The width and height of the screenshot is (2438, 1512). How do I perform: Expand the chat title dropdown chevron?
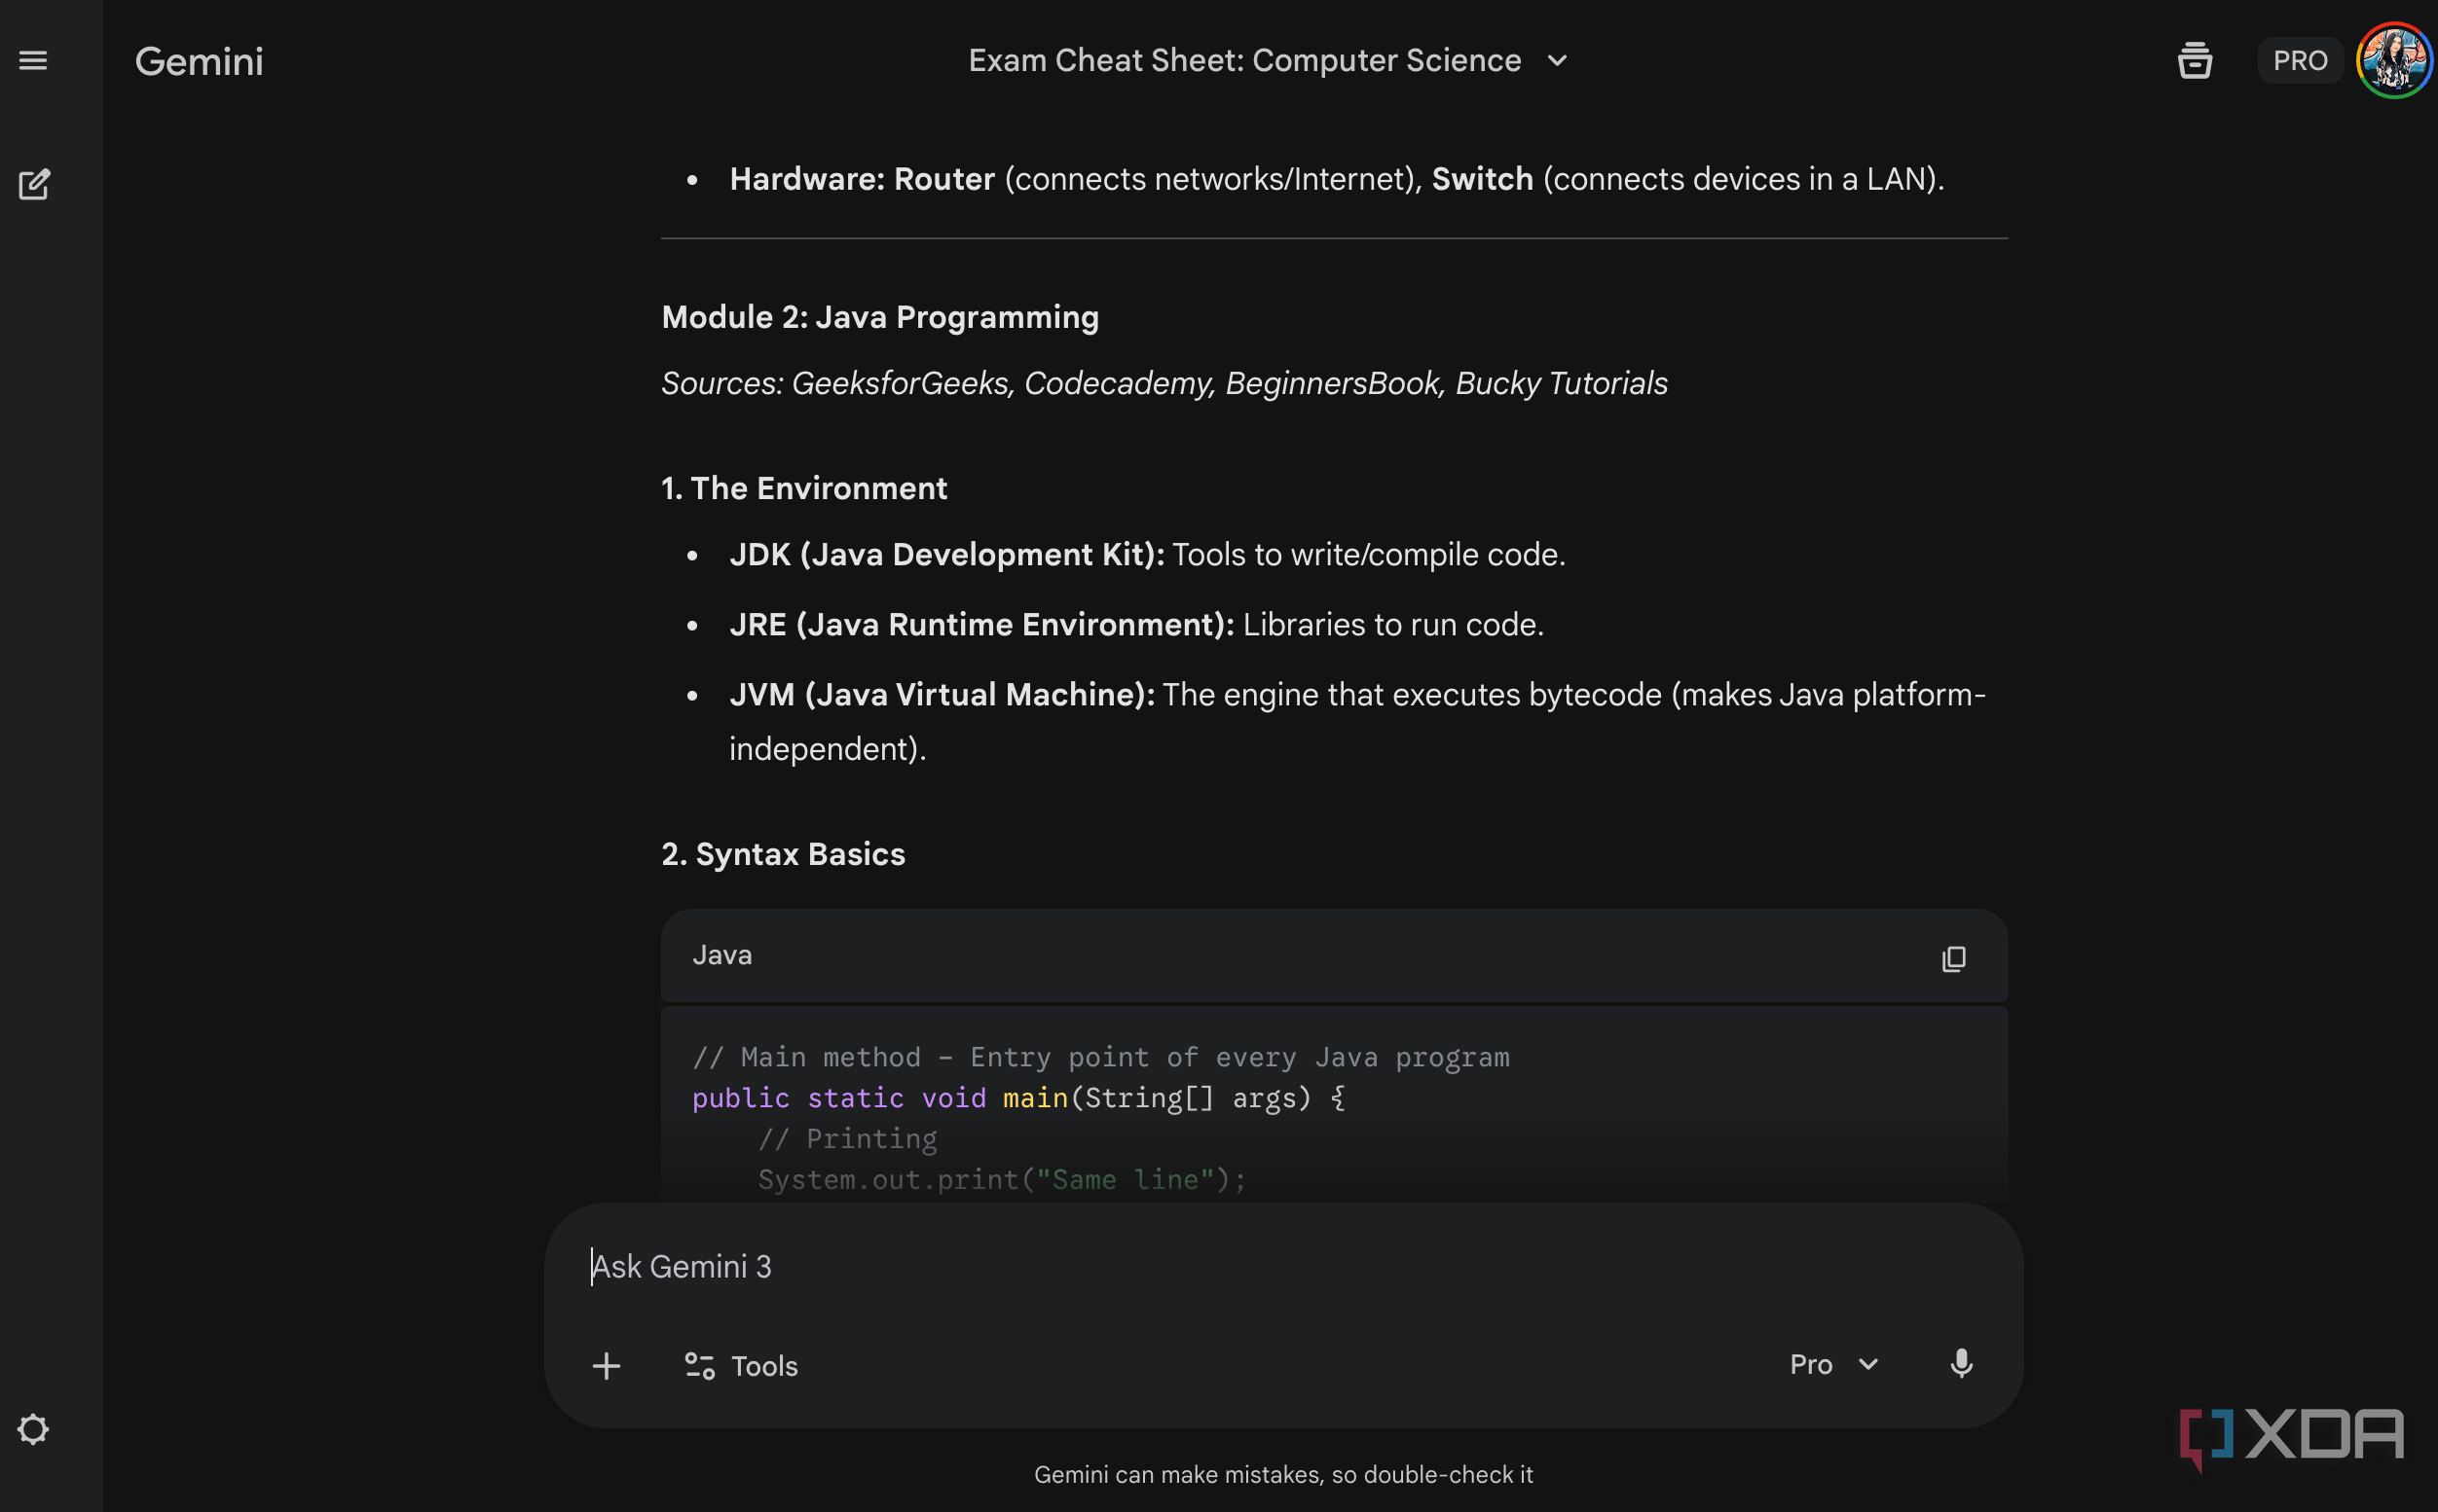tap(1557, 61)
